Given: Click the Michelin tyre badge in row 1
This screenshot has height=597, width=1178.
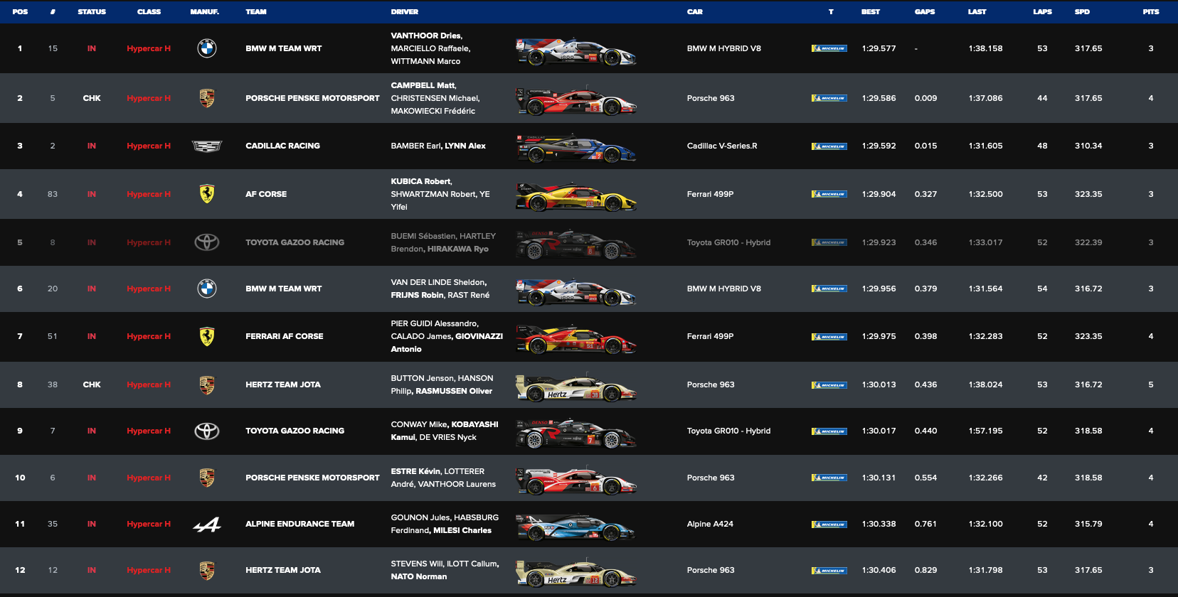Looking at the screenshot, I should click(829, 49).
